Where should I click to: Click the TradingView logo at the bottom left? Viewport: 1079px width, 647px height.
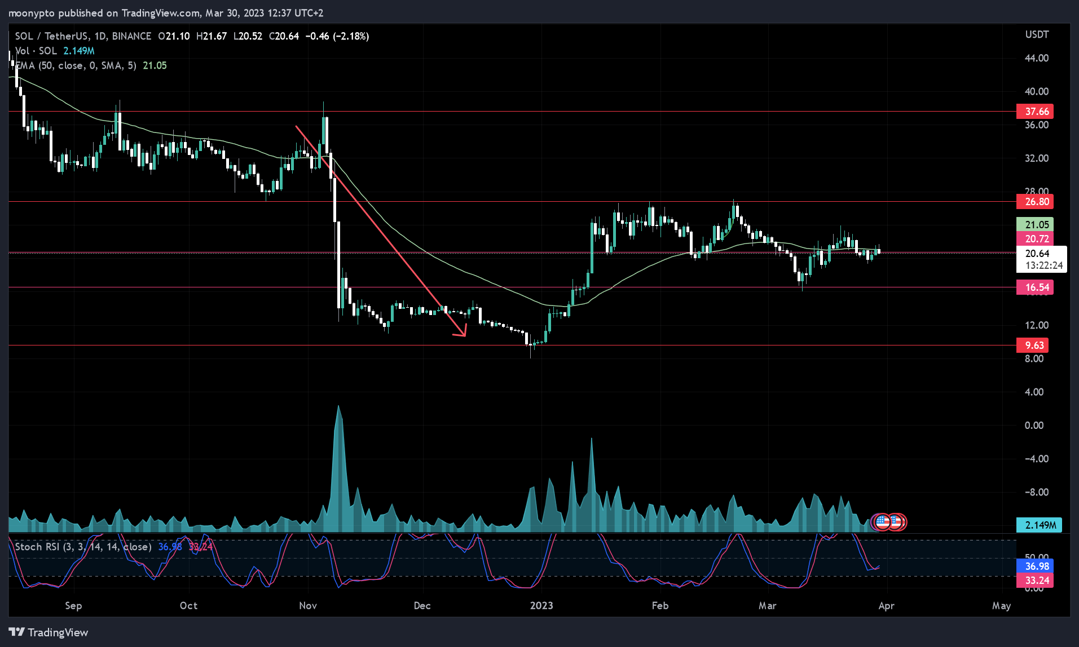49,632
